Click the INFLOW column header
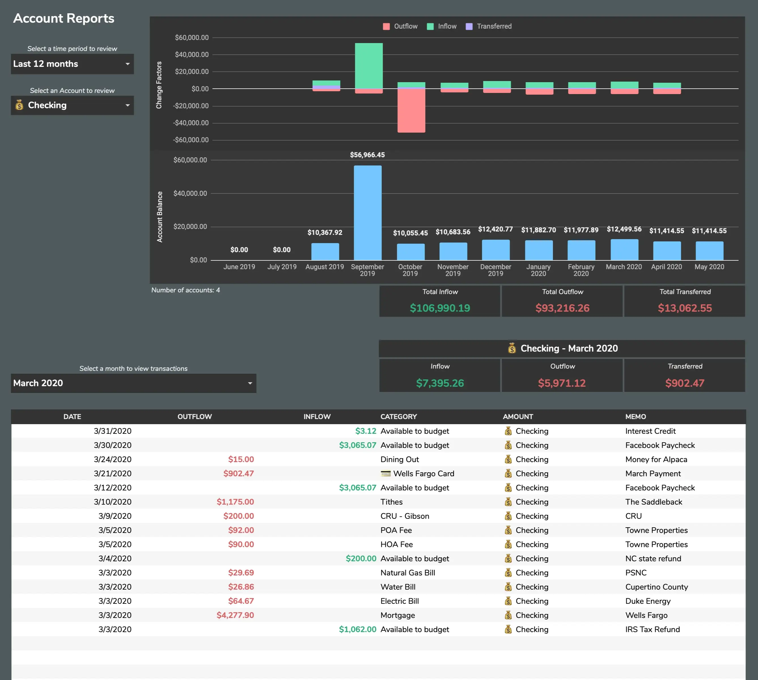 tap(317, 416)
